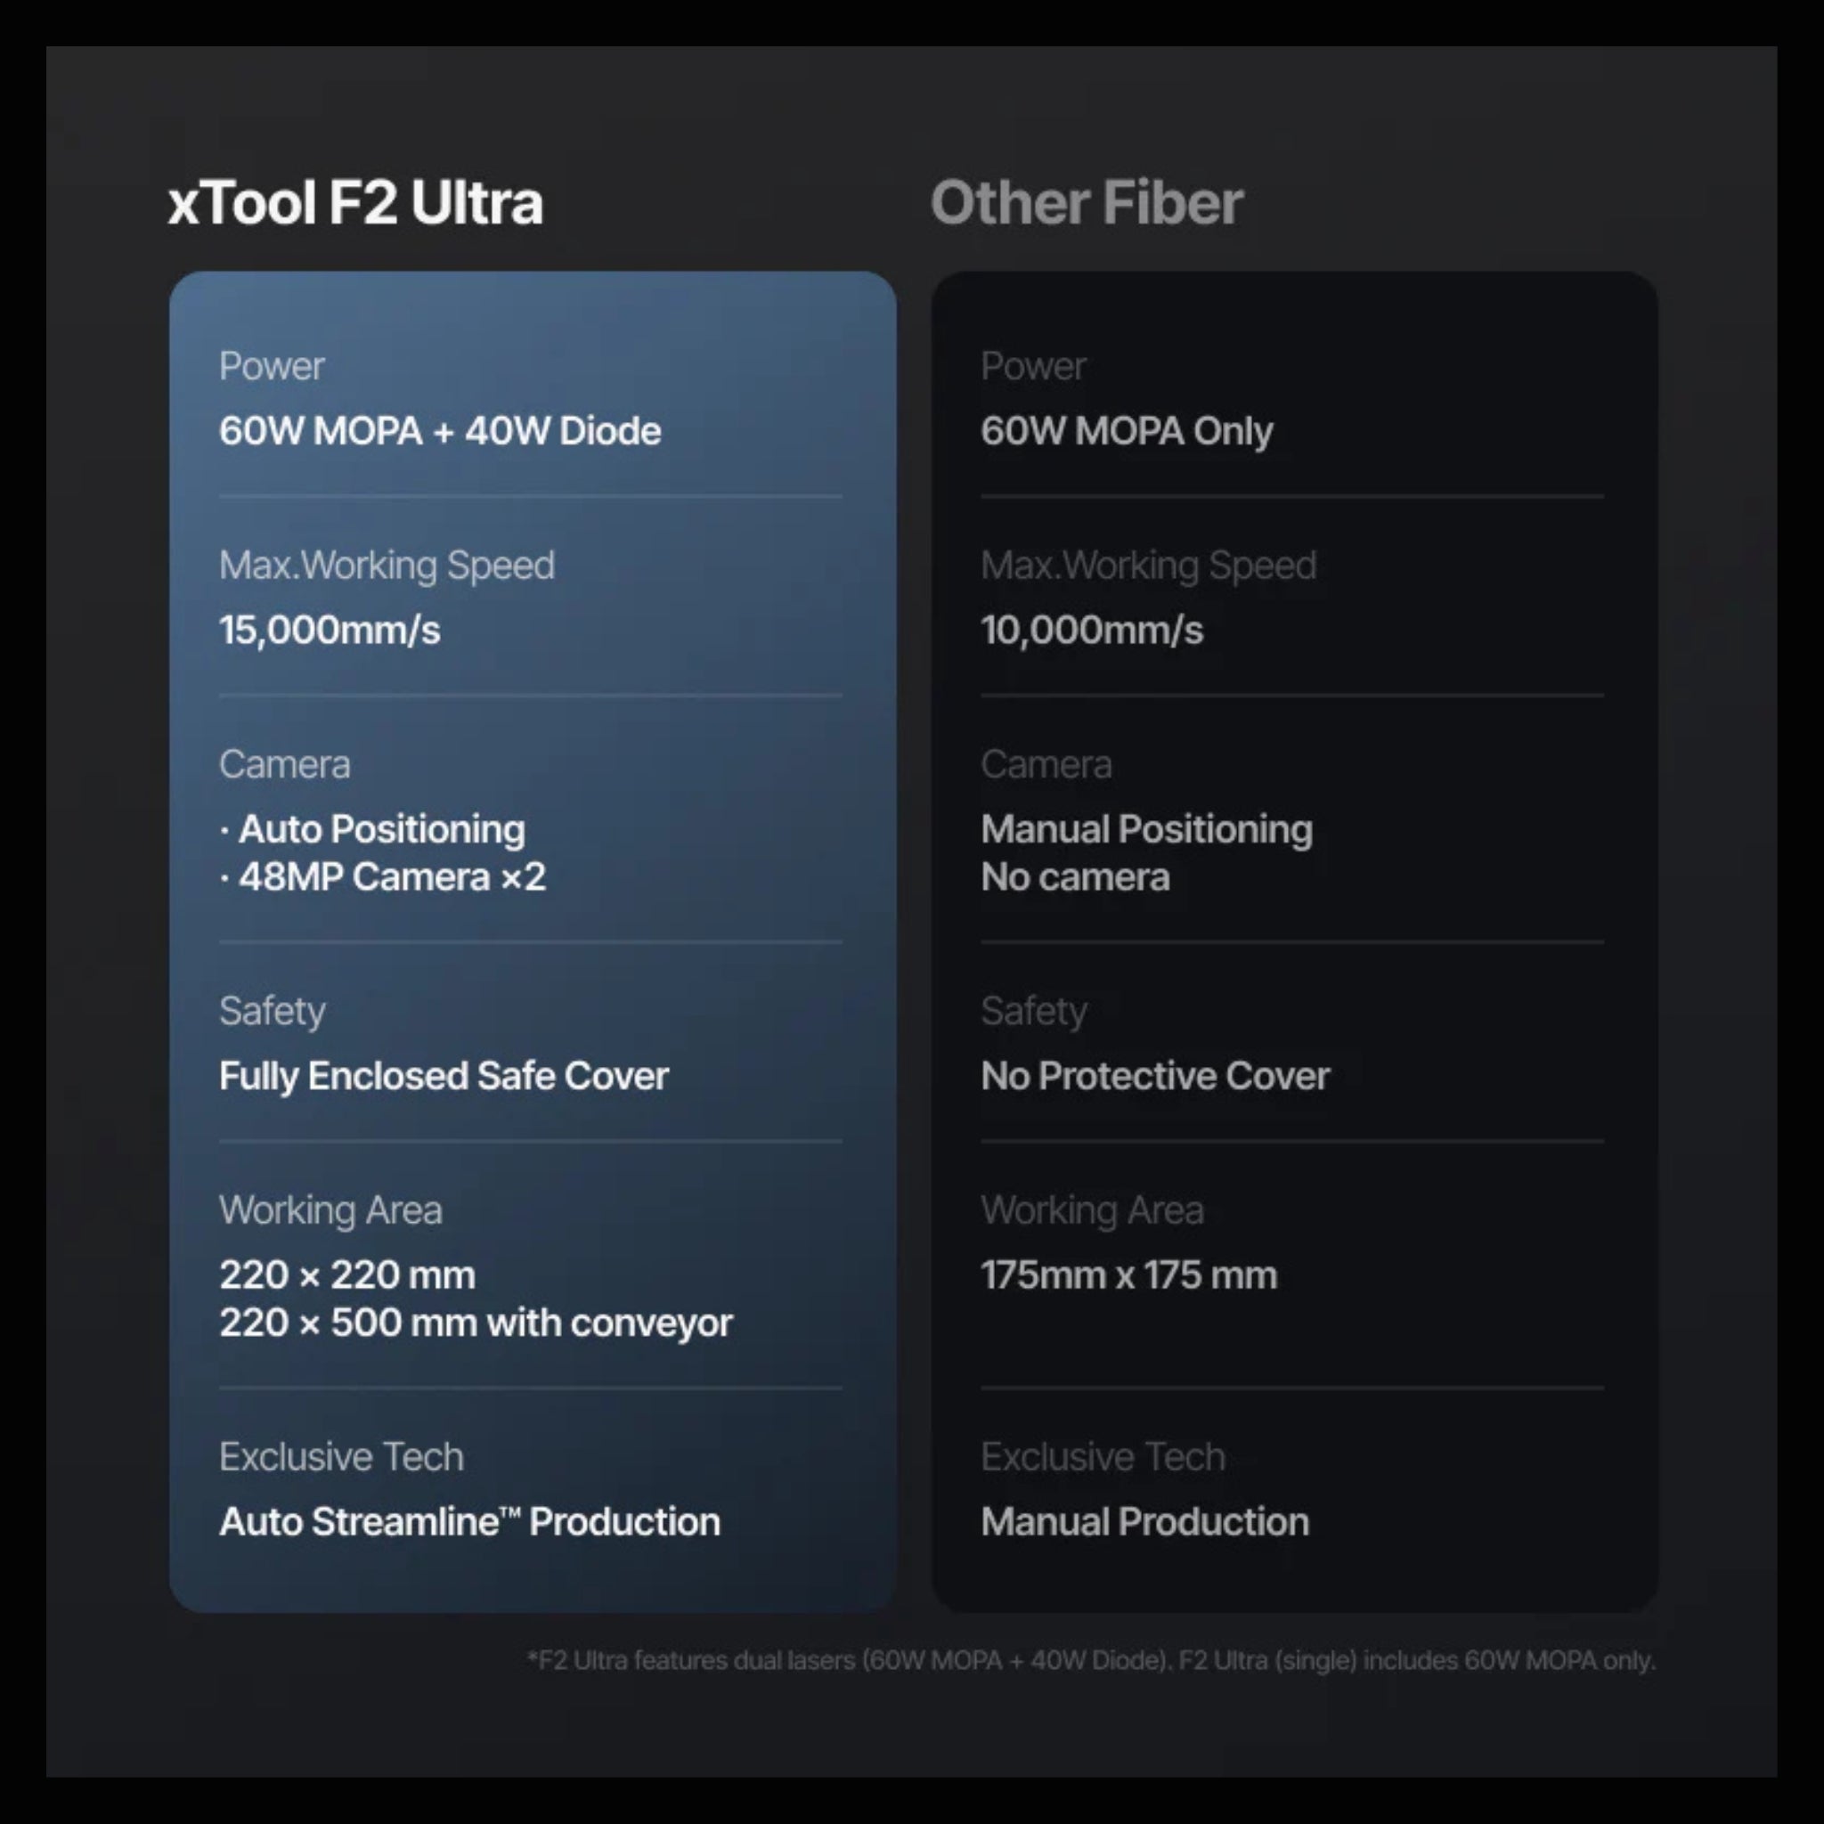Click the 175mm x 175 mm value
This screenshot has width=1824, height=1824.
click(x=1129, y=1275)
